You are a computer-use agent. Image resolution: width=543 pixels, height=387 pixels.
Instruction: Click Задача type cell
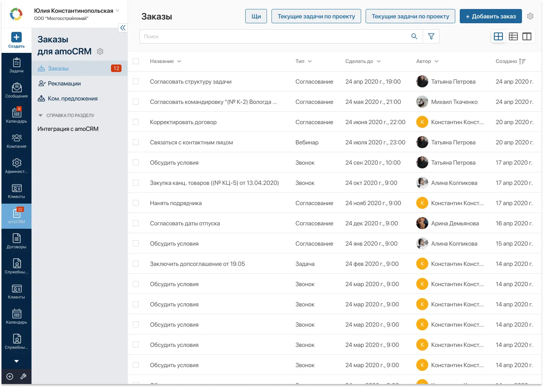[x=305, y=264]
